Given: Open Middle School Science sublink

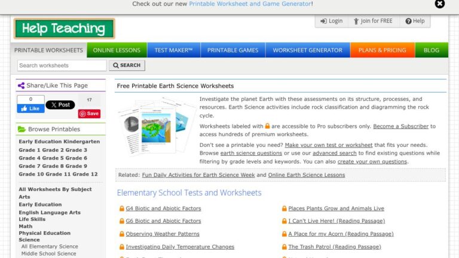Looking at the screenshot, I should pos(48,254).
